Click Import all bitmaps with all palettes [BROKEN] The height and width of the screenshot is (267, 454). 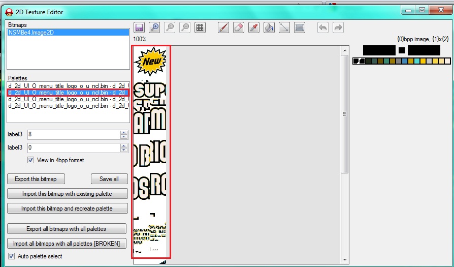[67, 244]
